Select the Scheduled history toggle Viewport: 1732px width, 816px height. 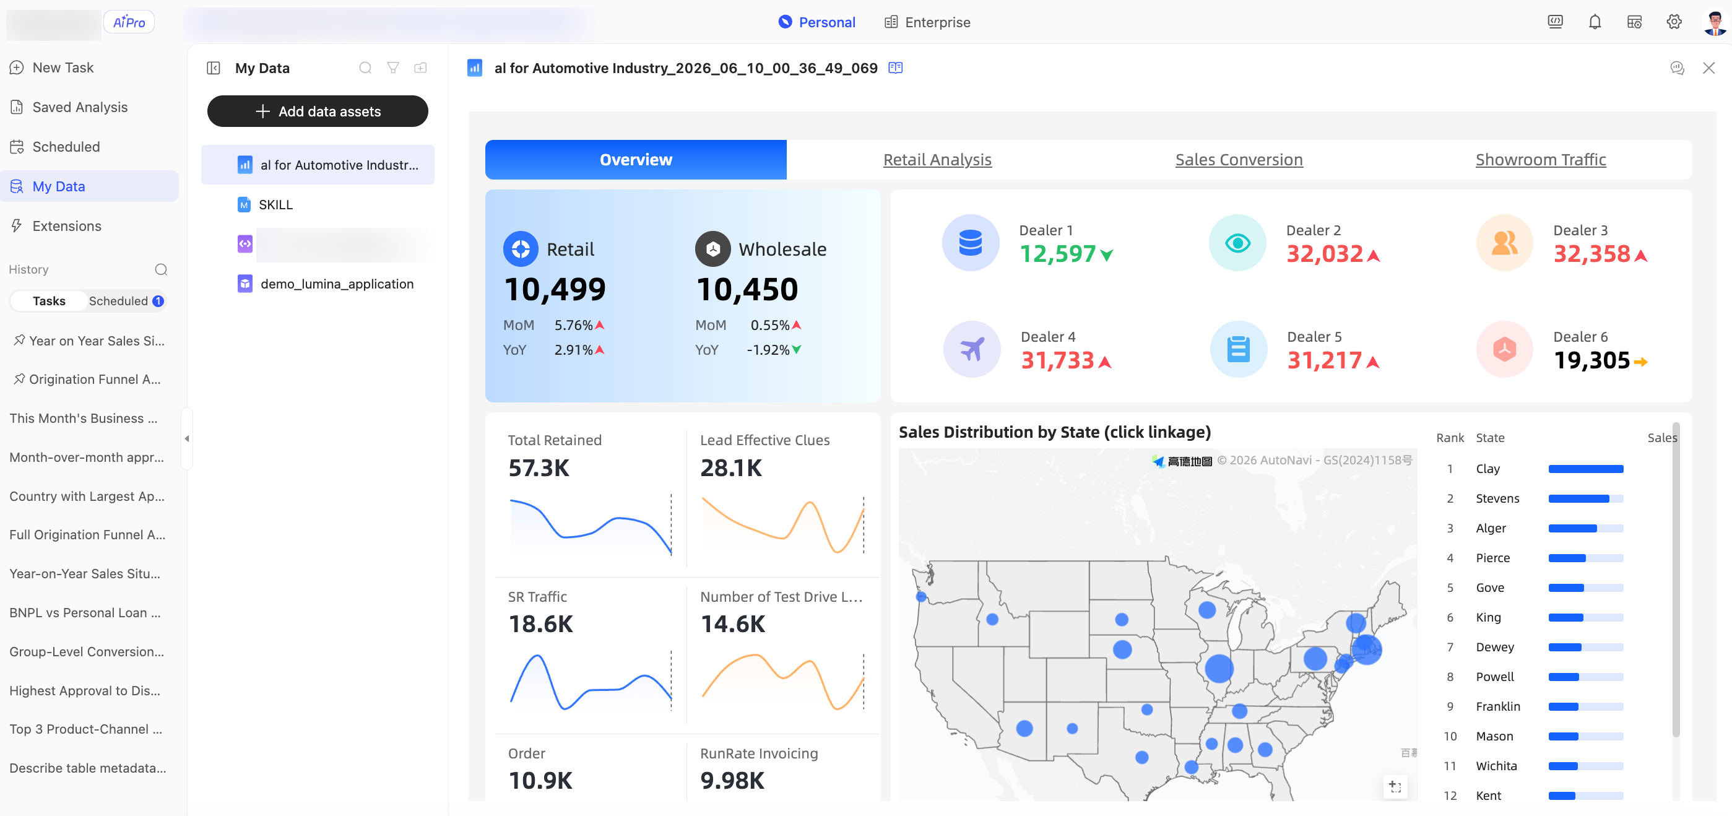point(125,301)
